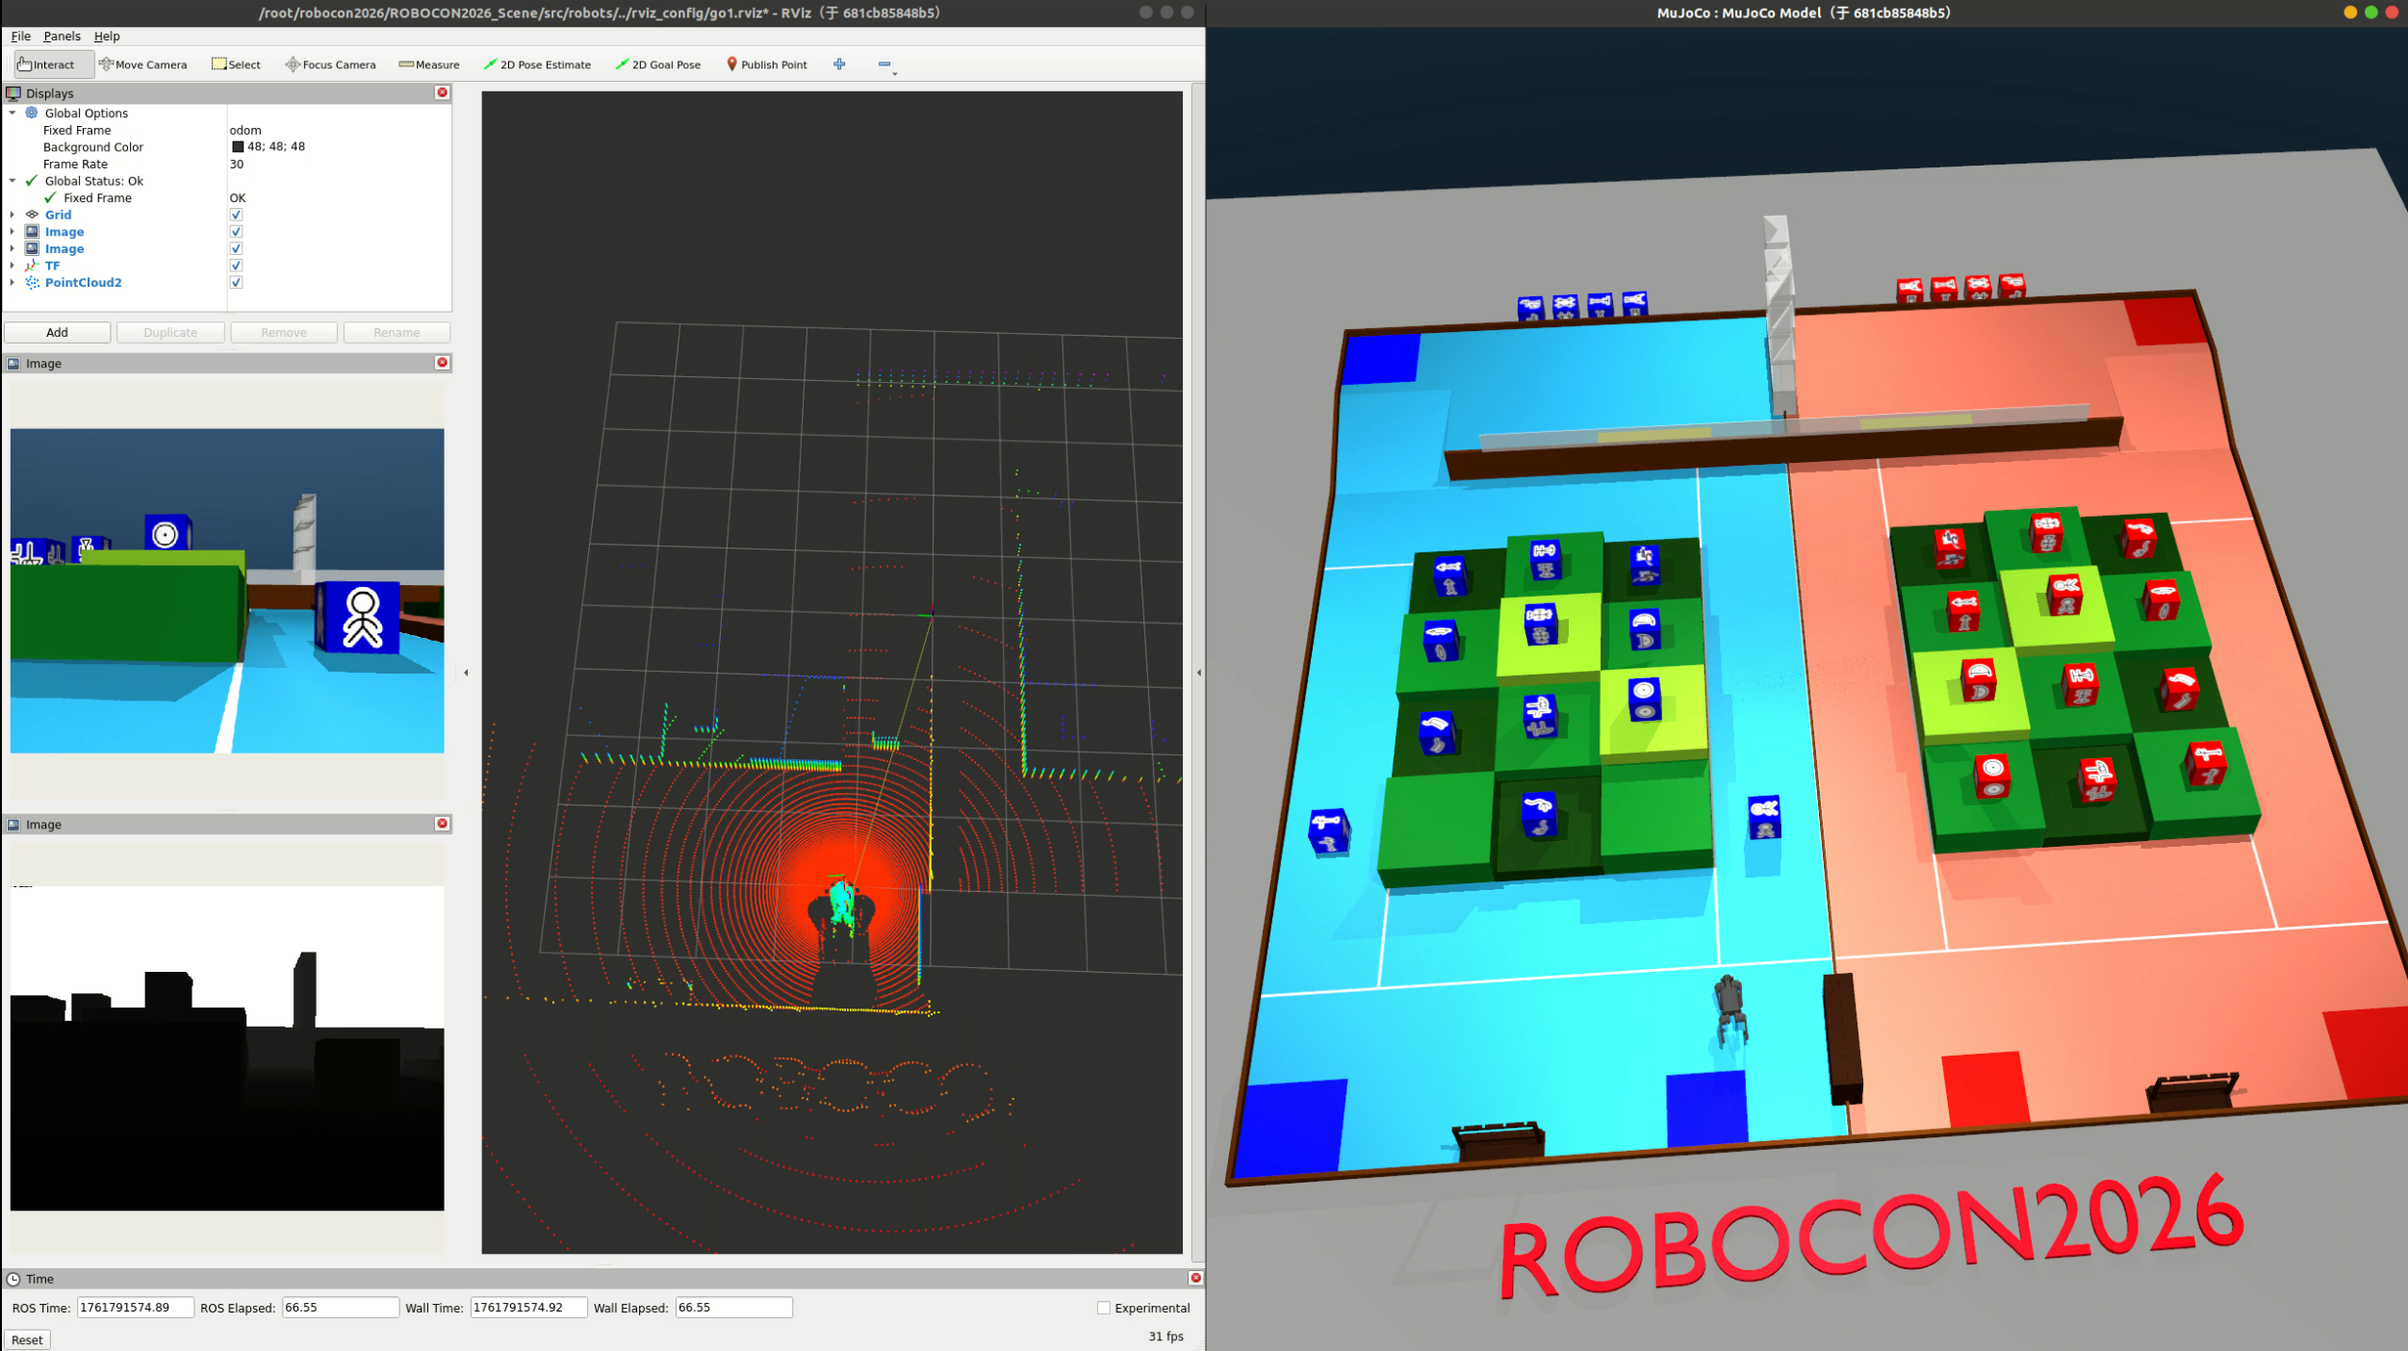Click the Remove button
This screenshot has height=1351, width=2408.
point(284,332)
